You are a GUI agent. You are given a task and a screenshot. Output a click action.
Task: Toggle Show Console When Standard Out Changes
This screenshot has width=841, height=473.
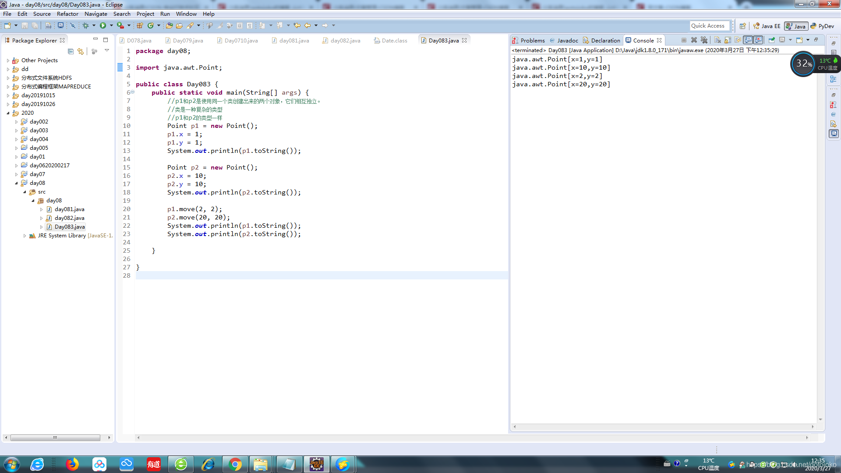748,40
